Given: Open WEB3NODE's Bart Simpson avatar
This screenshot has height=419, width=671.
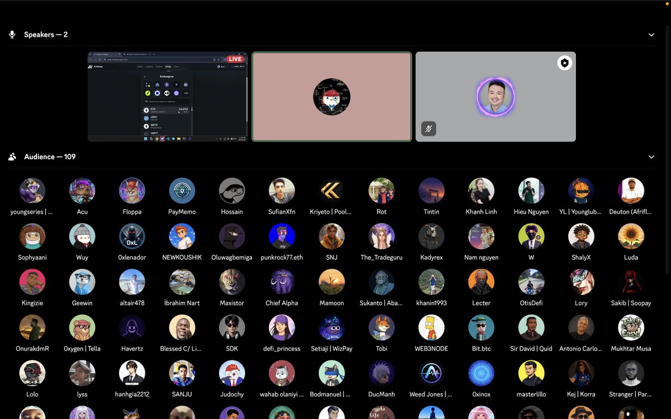Looking at the screenshot, I should pos(432,328).
